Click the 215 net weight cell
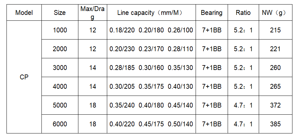296x138 pixels. (x=275, y=30)
